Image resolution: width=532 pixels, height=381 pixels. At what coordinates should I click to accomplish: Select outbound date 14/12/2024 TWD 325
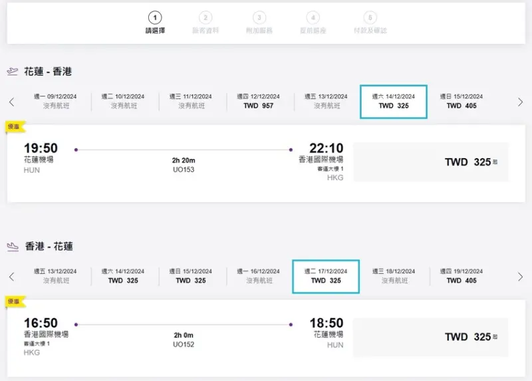pos(393,101)
